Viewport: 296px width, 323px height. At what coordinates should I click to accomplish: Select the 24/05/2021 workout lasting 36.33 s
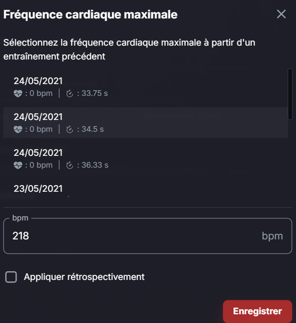146,158
